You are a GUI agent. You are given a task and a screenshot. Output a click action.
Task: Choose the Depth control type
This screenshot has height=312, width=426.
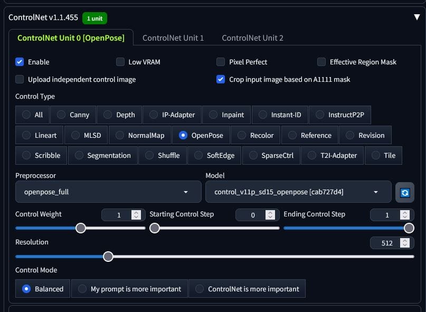point(119,115)
